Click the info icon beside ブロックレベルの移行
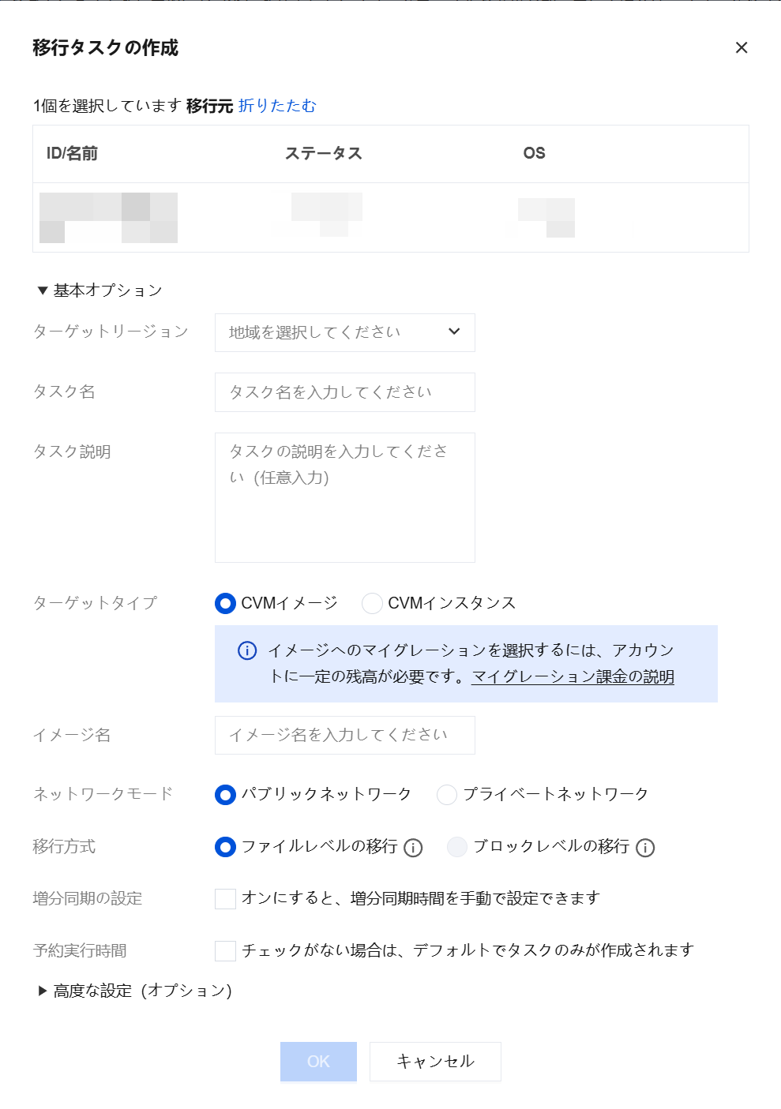Image resolution: width=781 pixels, height=1109 pixels. click(645, 848)
